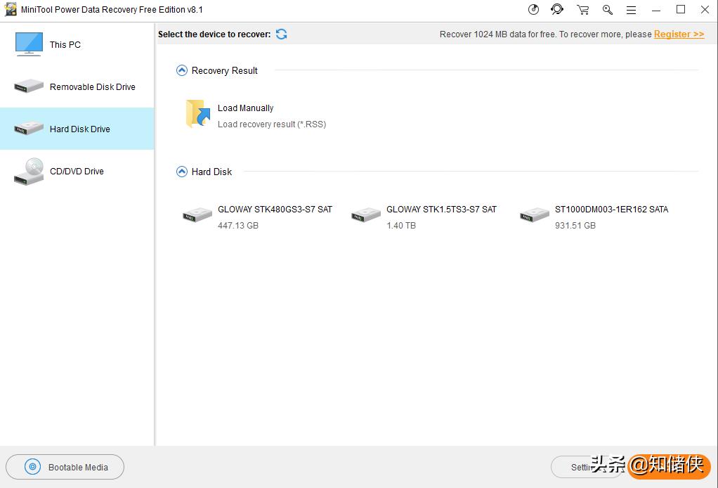Switch to Removable Disk Drive tab
The image size is (718, 488).
tap(77, 86)
